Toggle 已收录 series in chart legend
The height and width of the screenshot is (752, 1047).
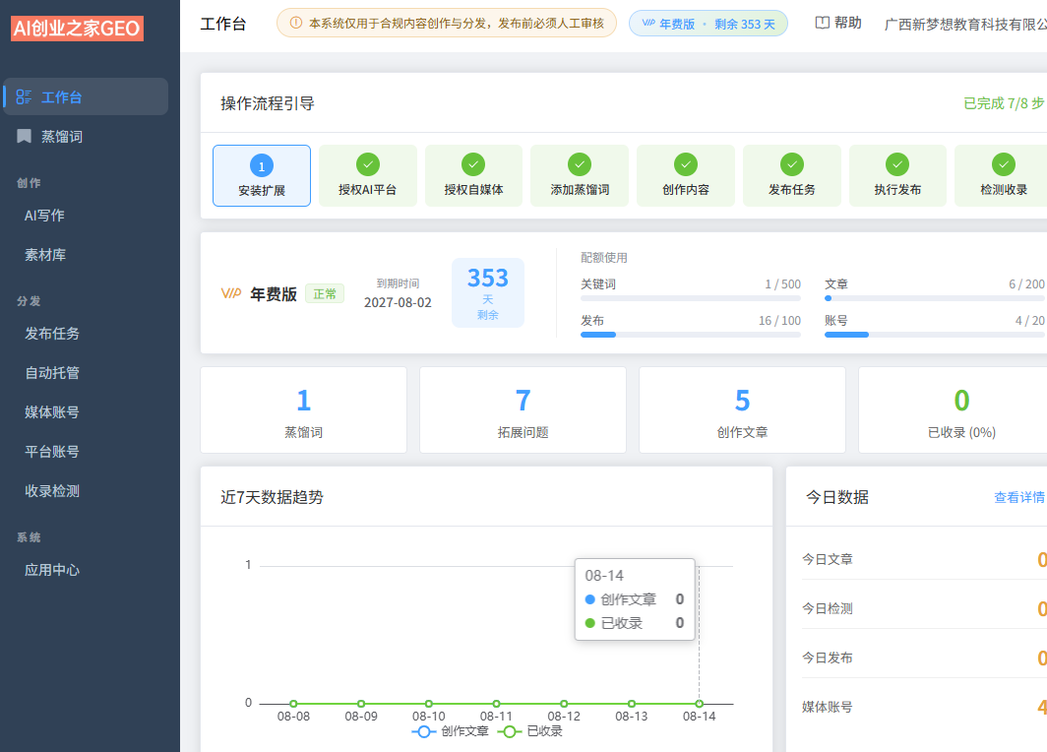pos(532,731)
